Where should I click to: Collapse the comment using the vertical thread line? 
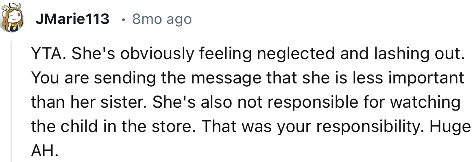click(12, 101)
